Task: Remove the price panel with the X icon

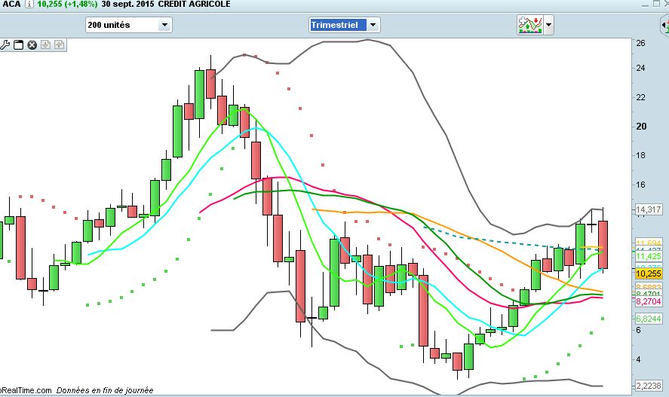Action: pyautogui.click(x=32, y=44)
